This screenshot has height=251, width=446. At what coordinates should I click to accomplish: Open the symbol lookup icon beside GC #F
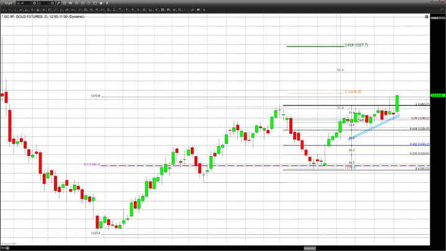(35, 3)
